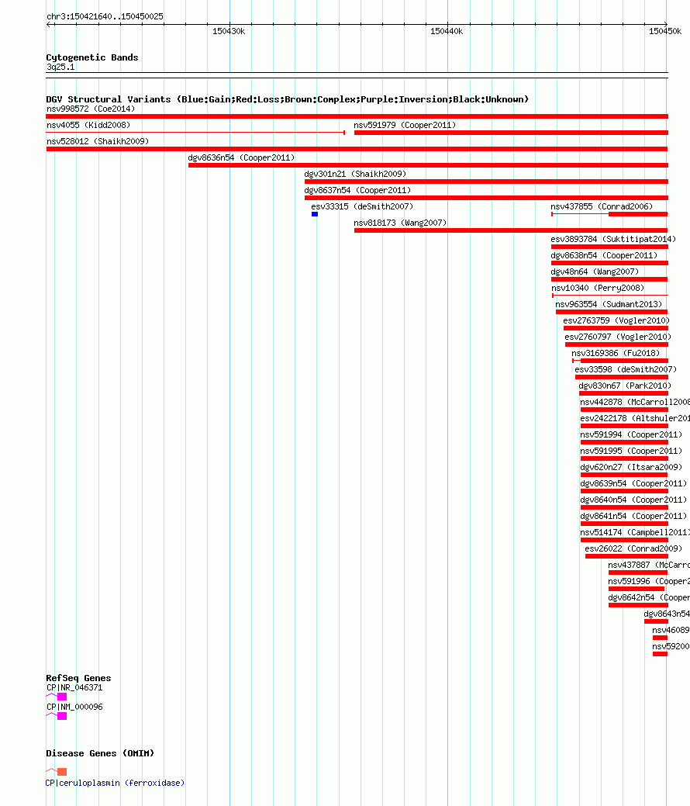Click nsv818173 (Wang2007) variant label
Image resolution: width=690 pixels, height=806 pixels.
[x=400, y=223]
